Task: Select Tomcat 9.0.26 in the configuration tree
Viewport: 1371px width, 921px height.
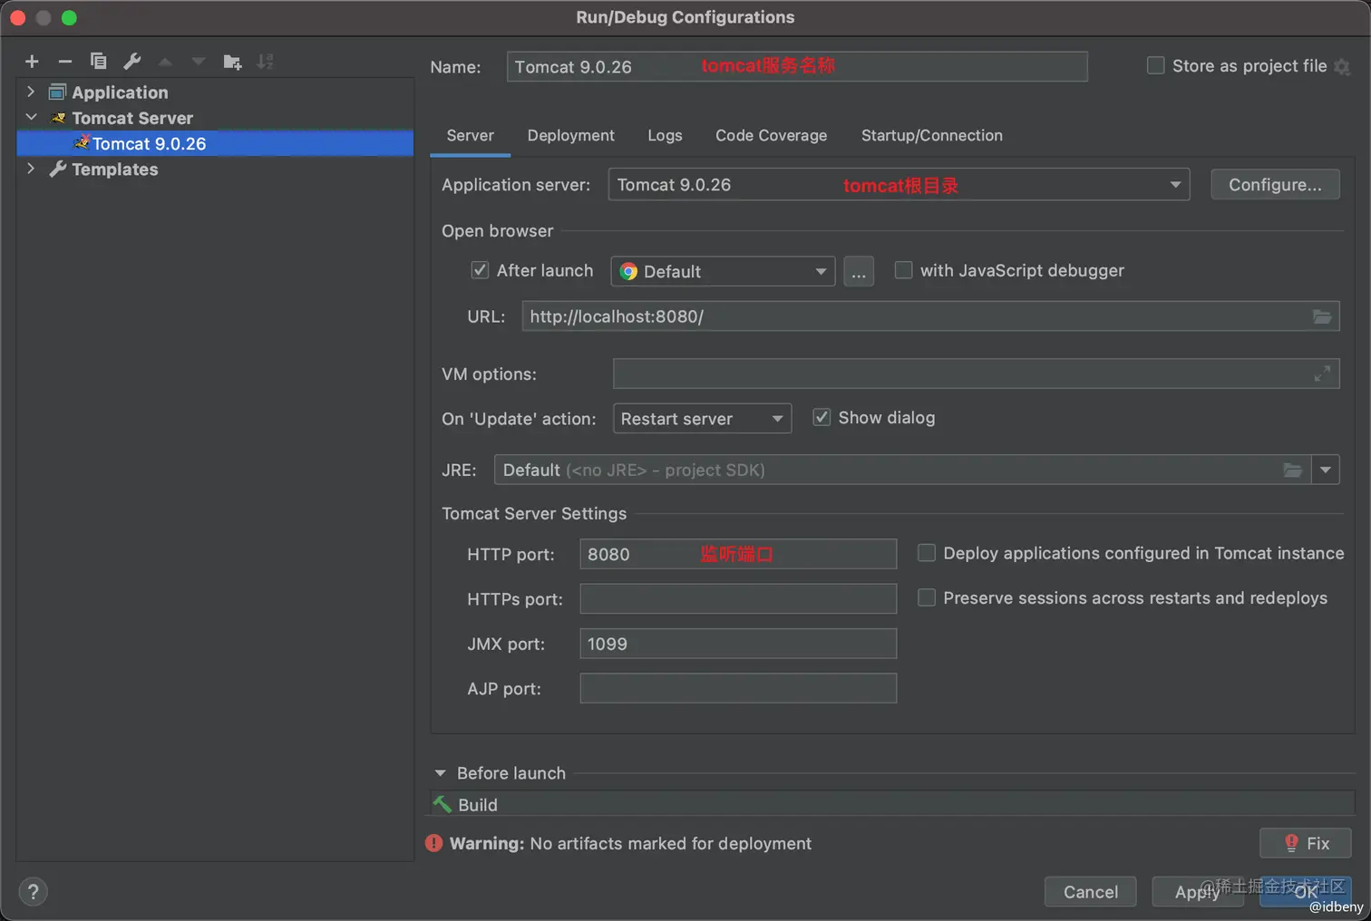Action: [x=215, y=143]
